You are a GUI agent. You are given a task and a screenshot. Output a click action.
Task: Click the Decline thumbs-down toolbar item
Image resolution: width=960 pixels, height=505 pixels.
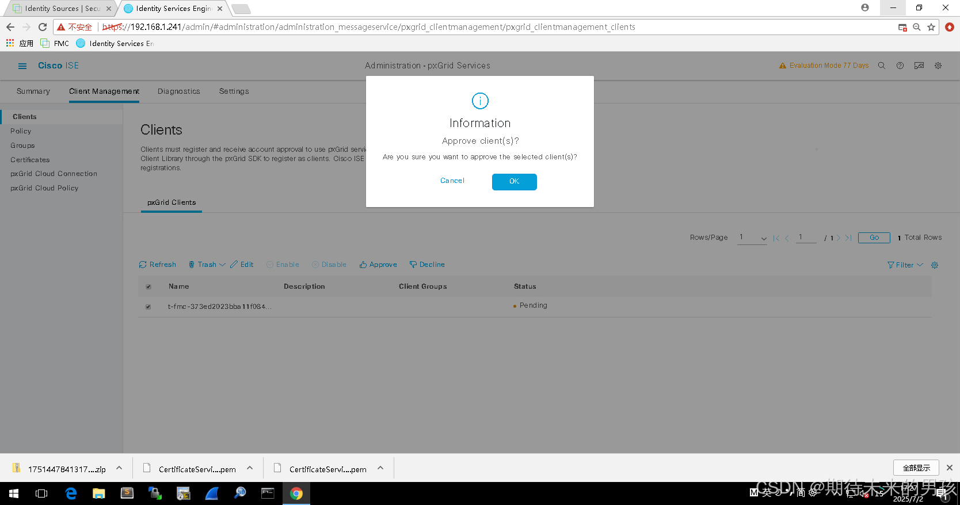(x=427, y=265)
